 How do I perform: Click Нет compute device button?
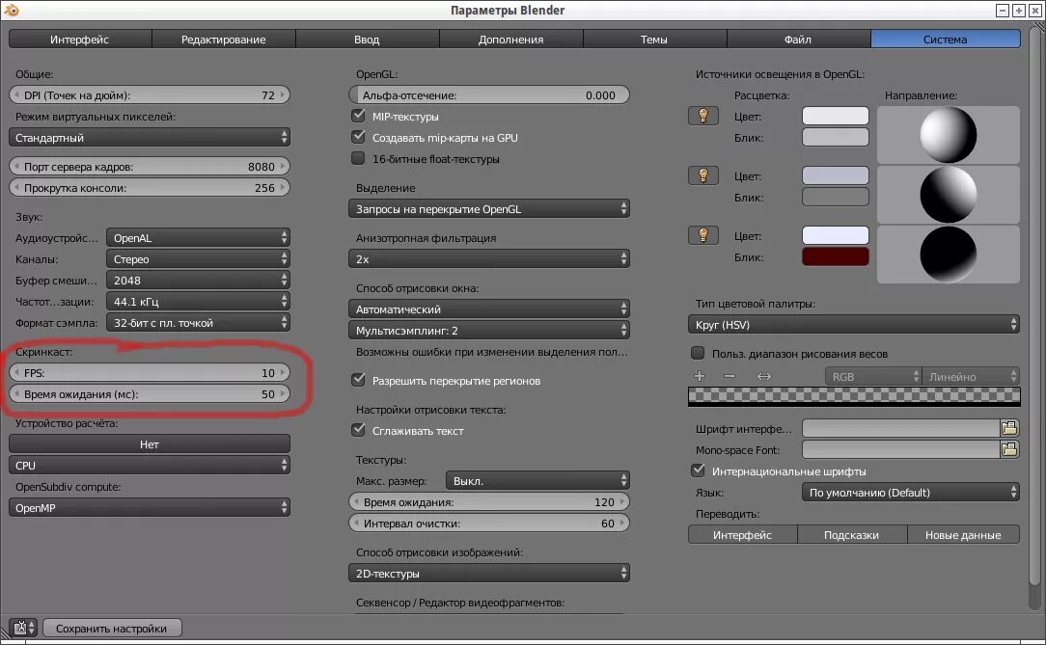tap(150, 443)
